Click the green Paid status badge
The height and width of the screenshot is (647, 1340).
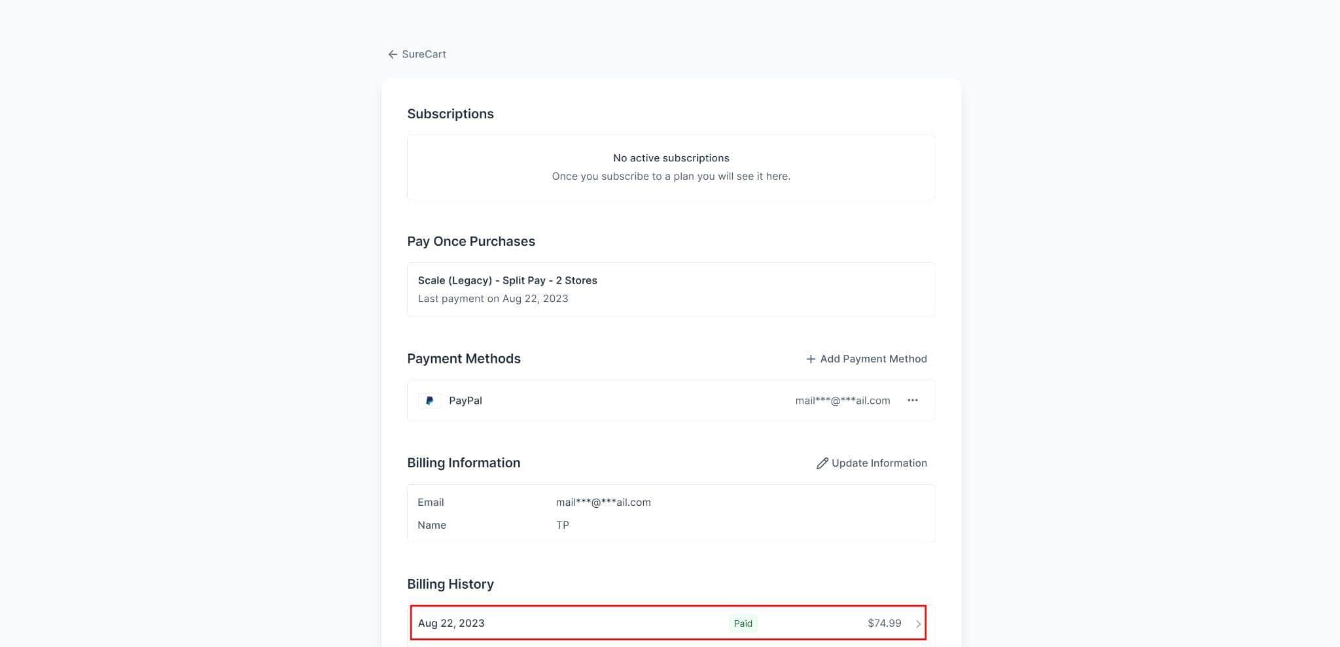(x=743, y=623)
